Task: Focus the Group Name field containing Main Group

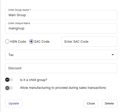Action: click(x=61, y=15)
